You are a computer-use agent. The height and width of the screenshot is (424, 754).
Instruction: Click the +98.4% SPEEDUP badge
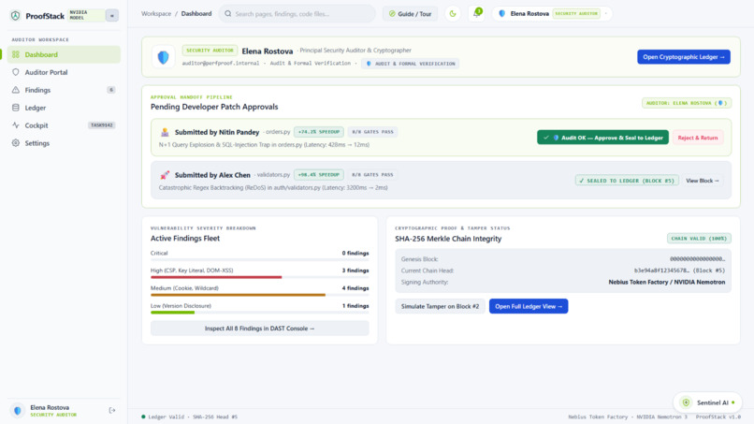click(318, 175)
